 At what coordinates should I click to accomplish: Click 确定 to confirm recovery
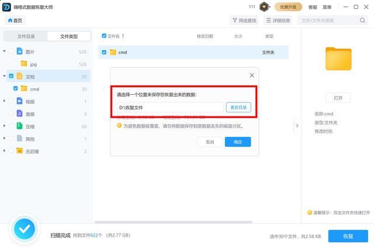coord(237,142)
